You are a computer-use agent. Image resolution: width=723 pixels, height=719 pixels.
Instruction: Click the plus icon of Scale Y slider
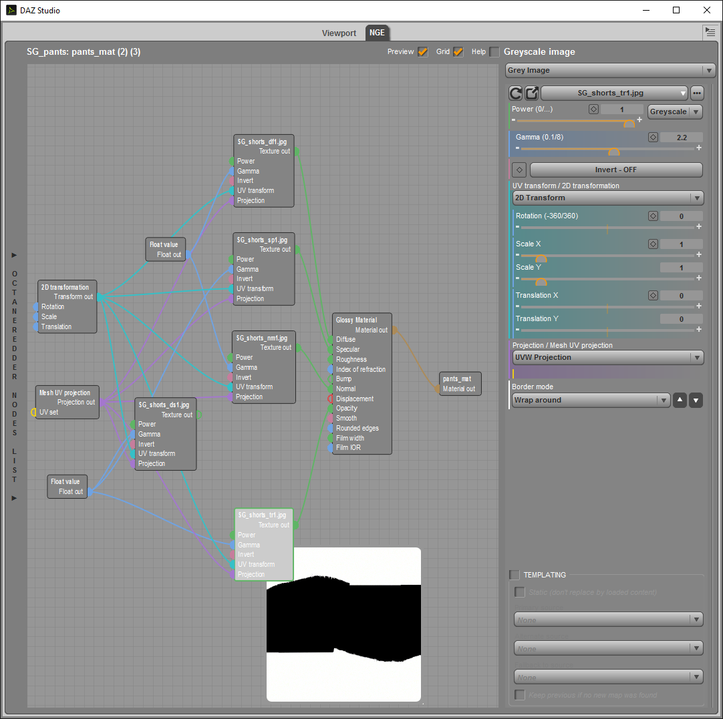(x=699, y=278)
